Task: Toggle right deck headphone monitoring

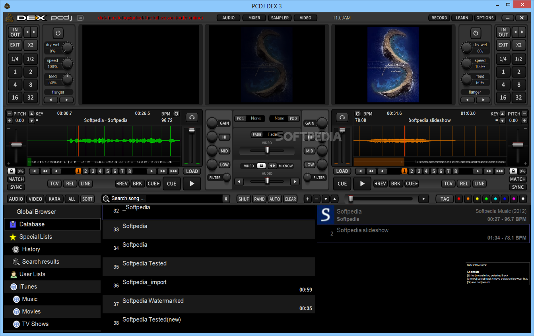Action: tap(342, 117)
